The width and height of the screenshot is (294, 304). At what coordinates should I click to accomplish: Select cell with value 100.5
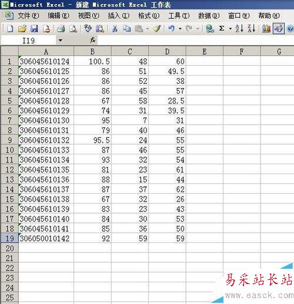pyautogui.click(x=92, y=61)
